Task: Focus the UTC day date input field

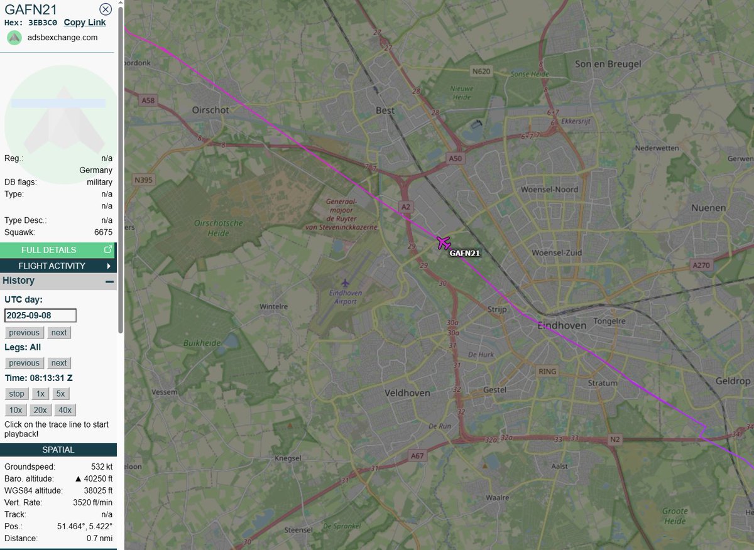Action: tap(40, 315)
